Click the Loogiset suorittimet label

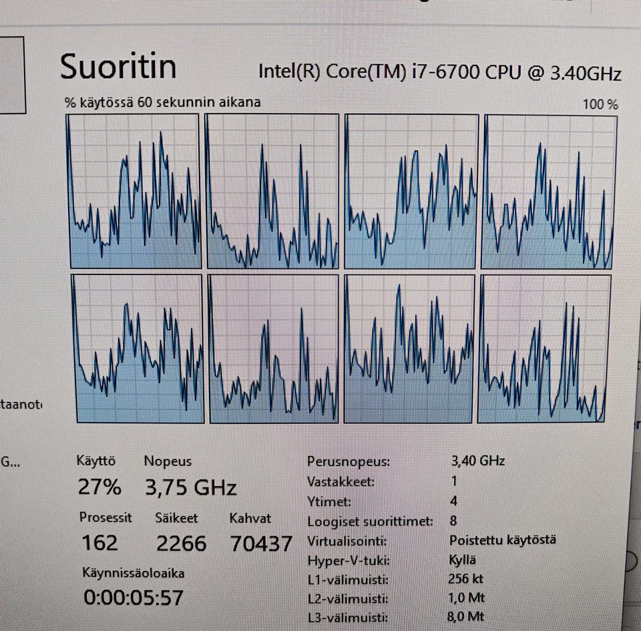370,522
